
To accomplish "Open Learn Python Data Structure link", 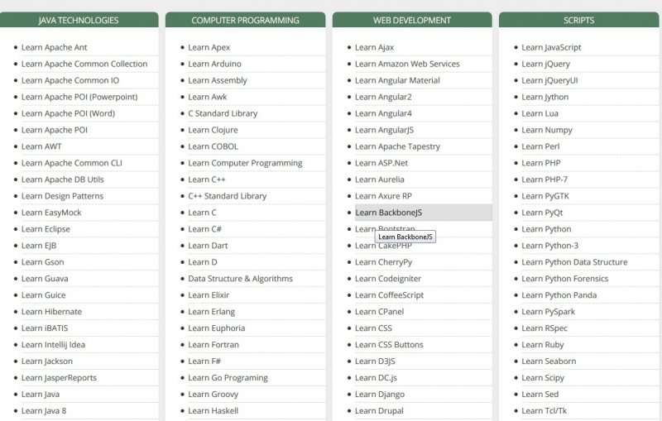I will 574,262.
